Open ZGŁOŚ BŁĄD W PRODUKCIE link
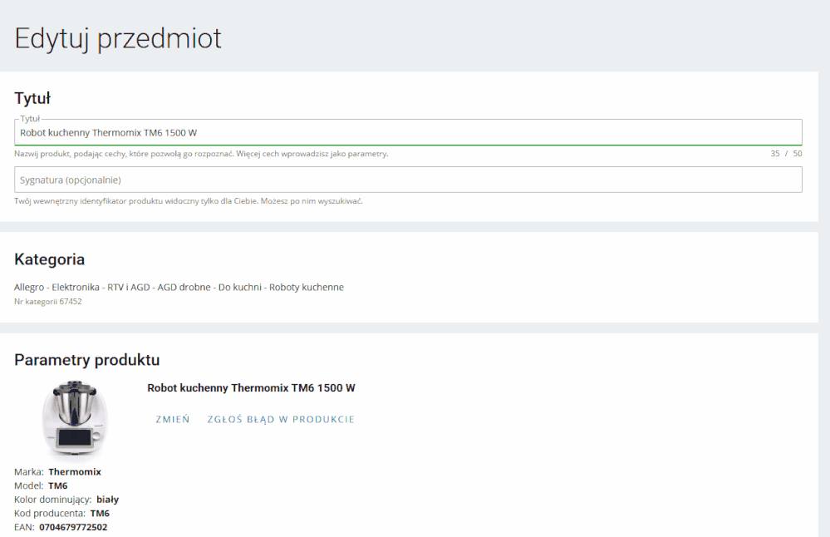830x537 pixels. (x=281, y=420)
